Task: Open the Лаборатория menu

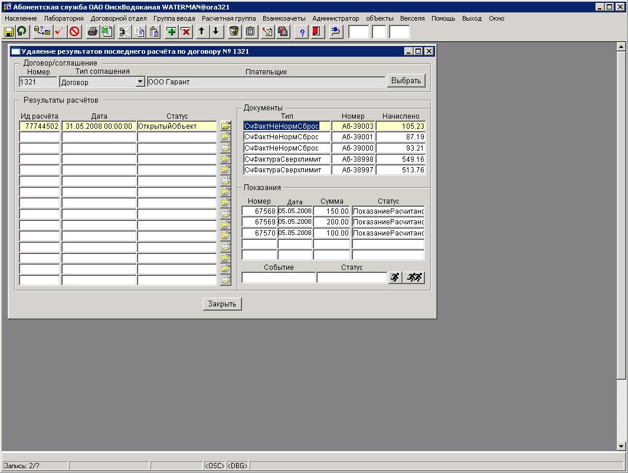Action: point(64,18)
